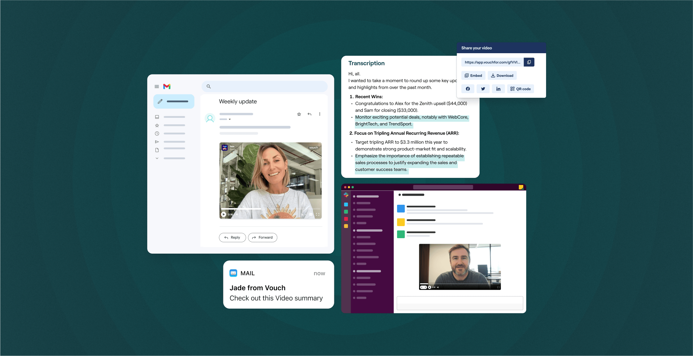The width and height of the screenshot is (693, 356).
Task: Click the Download button
Action: (x=502, y=75)
